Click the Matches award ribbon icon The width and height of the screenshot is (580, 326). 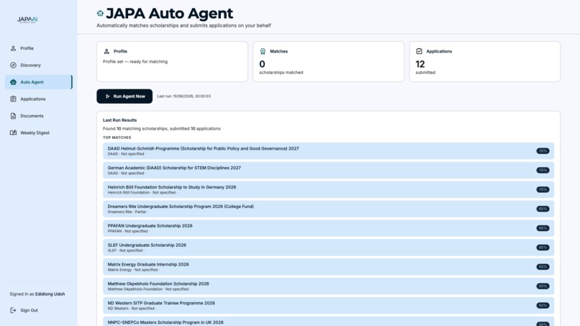tap(263, 51)
